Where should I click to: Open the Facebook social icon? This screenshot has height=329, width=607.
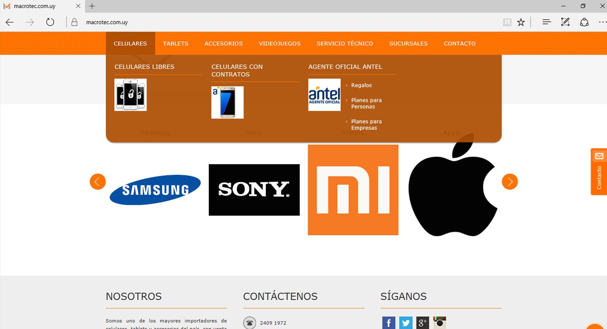[389, 323]
